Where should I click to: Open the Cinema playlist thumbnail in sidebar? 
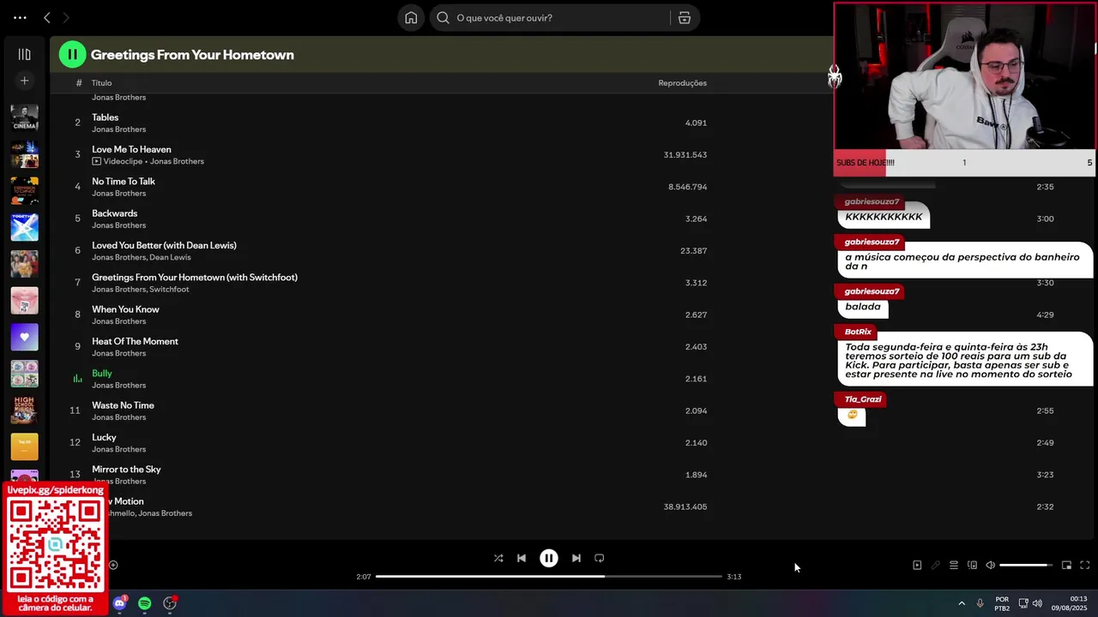(24, 118)
